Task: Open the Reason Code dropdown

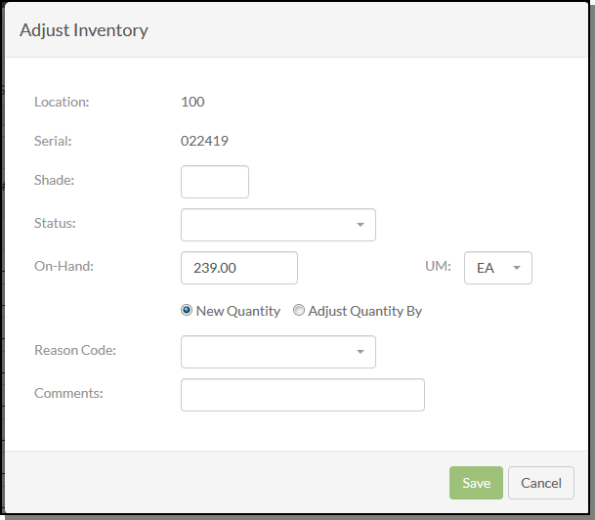Action: coord(278,352)
